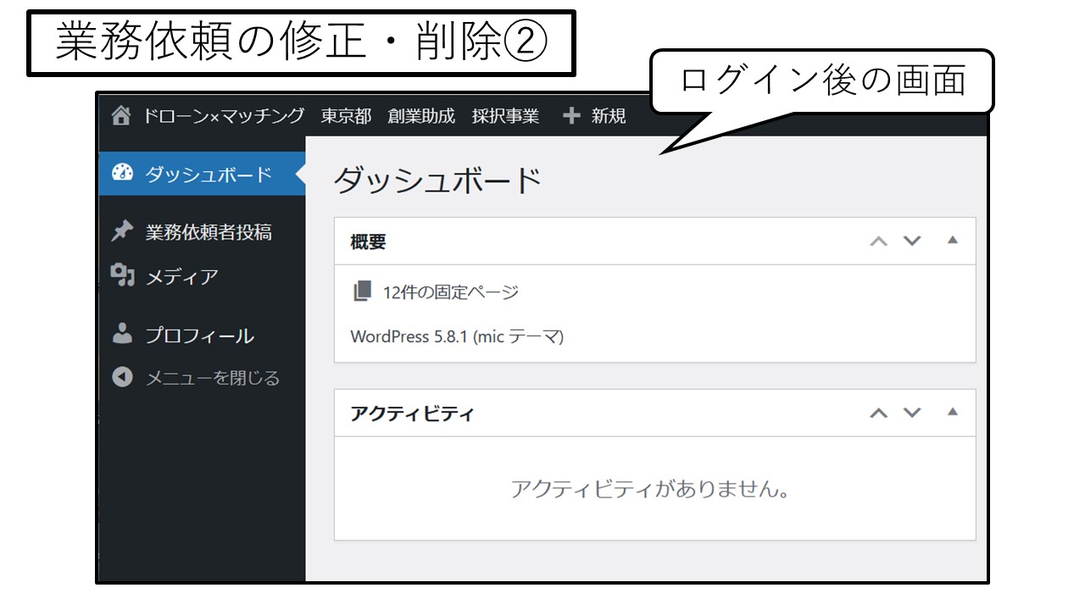Click the user icon for プロフィール
Image resolution: width=1085 pixels, height=610 pixels.
tap(123, 334)
